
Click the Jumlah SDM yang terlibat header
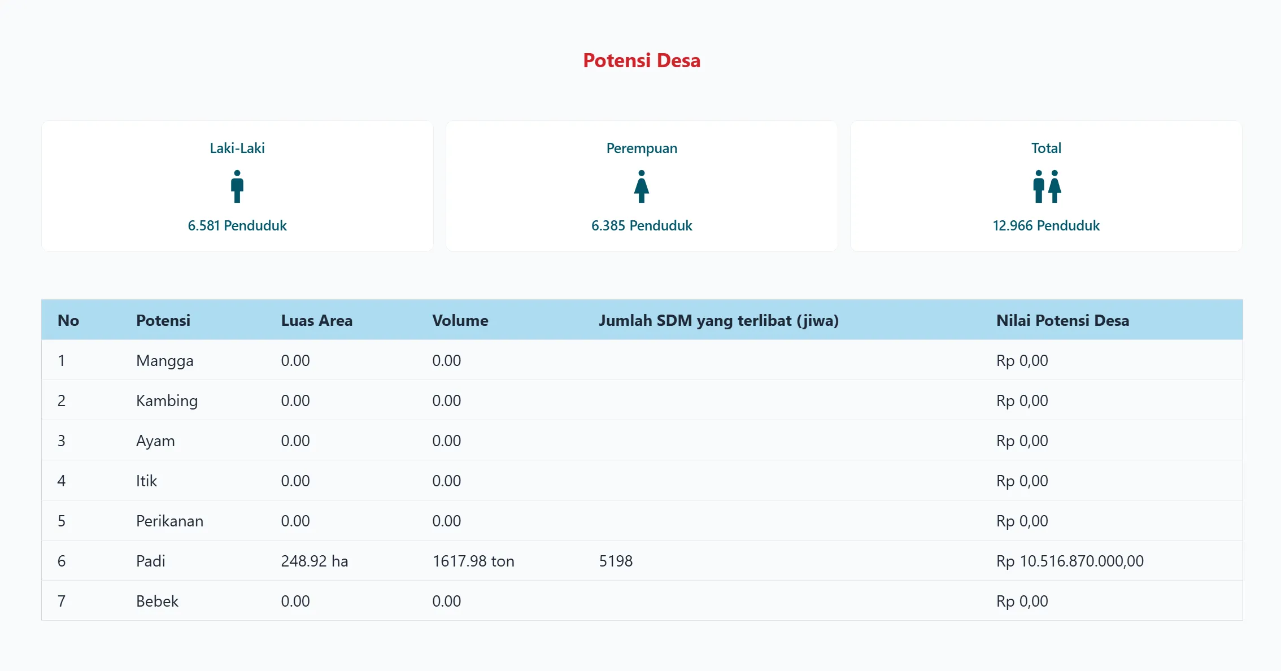coord(718,320)
